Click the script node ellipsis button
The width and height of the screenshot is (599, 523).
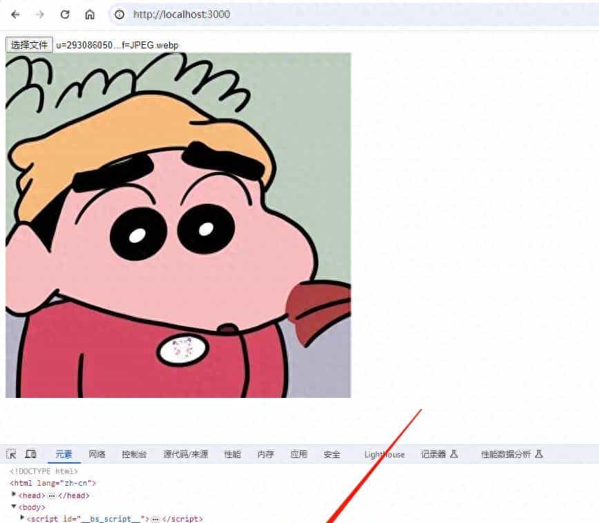(x=155, y=519)
